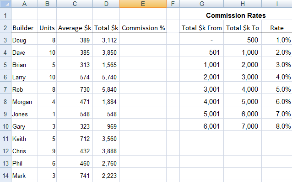Select column F header
The image size is (292, 182).
[x=173, y=4]
